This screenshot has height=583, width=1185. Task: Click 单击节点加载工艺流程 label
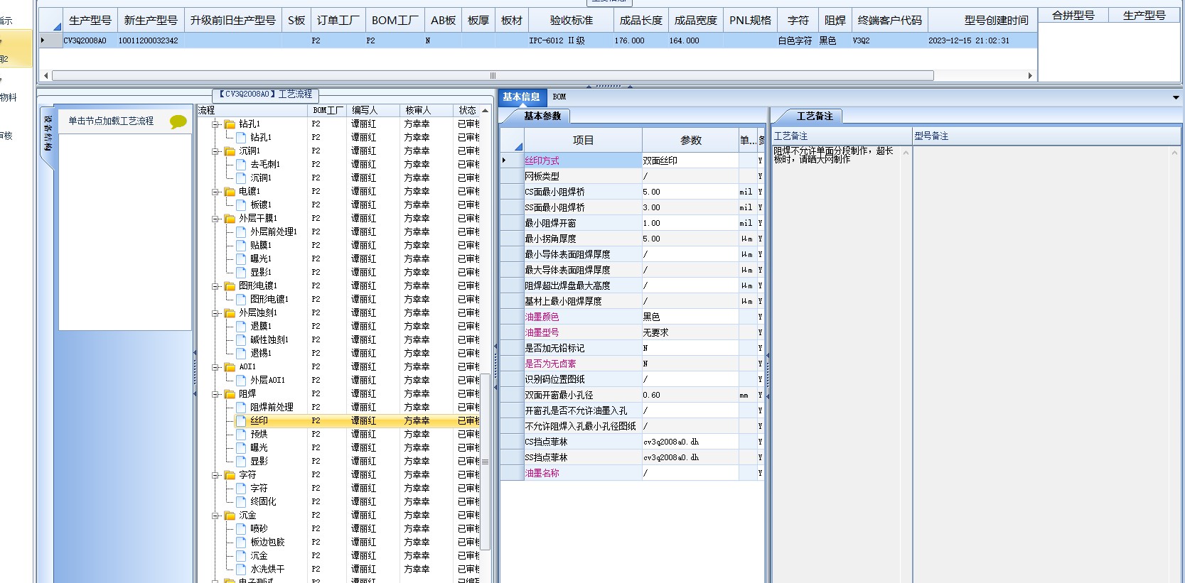pyautogui.click(x=111, y=121)
